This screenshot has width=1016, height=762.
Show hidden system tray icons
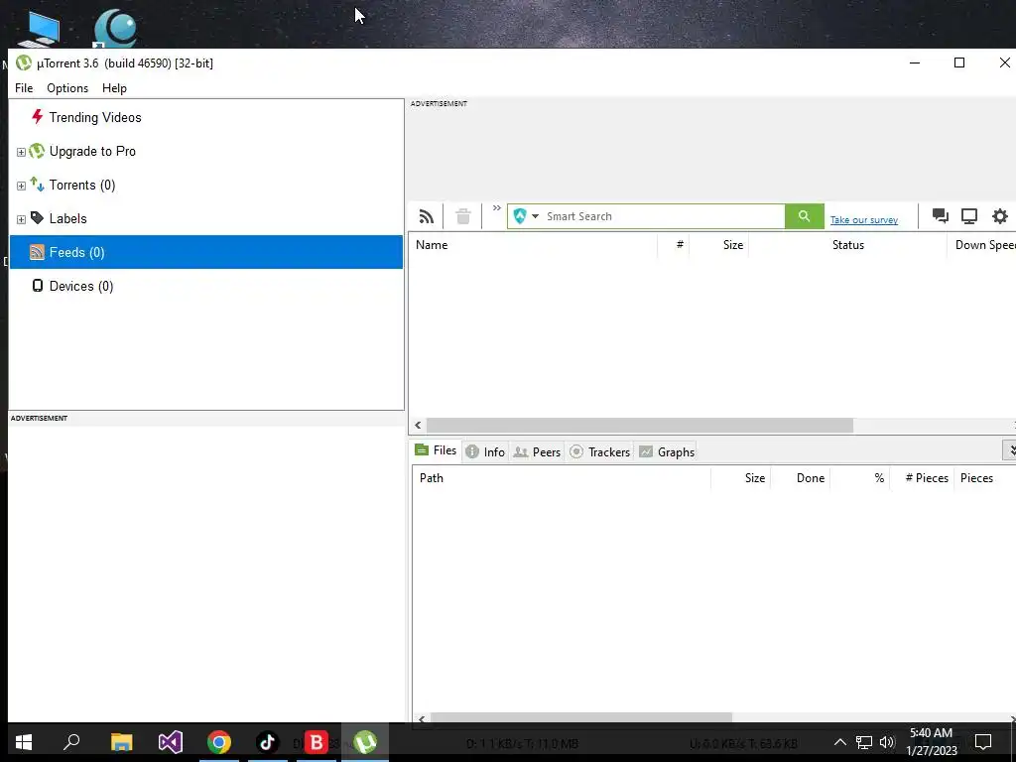(839, 742)
